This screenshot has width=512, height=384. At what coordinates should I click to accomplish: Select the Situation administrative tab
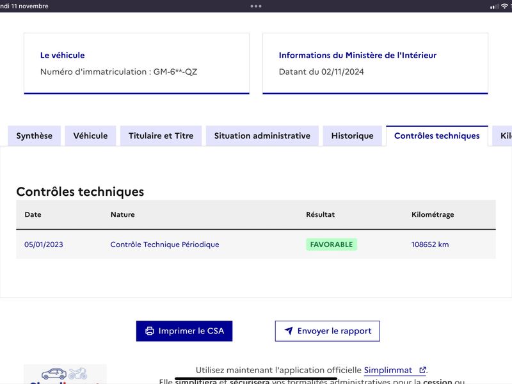pyautogui.click(x=262, y=136)
